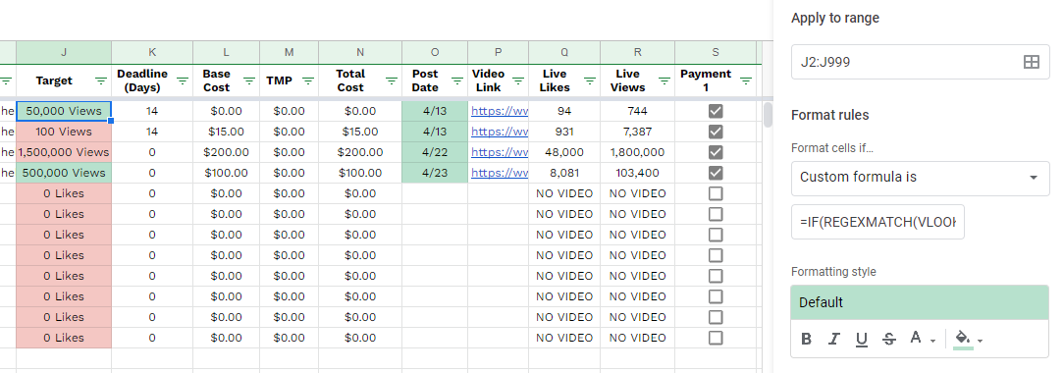Screen dimensions: 1063x373
Task: Select column J header
Action: click(64, 52)
